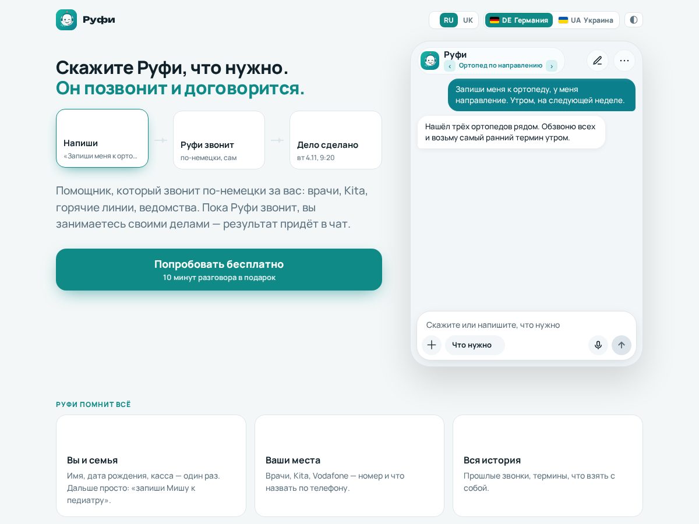Select the «Напиши» step card

click(x=102, y=139)
